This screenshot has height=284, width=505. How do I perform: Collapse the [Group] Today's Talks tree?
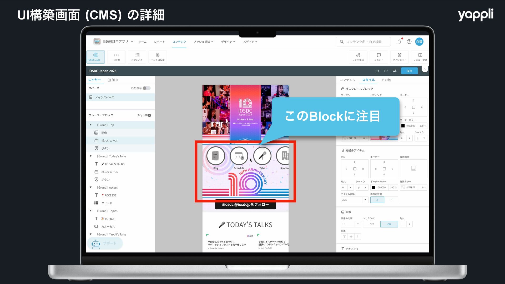click(90, 156)
